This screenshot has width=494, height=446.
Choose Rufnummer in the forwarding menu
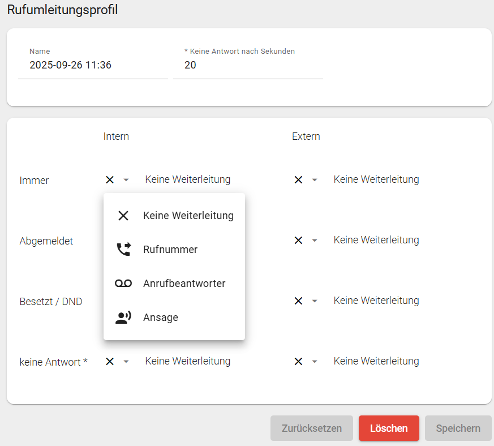[170, 250]
